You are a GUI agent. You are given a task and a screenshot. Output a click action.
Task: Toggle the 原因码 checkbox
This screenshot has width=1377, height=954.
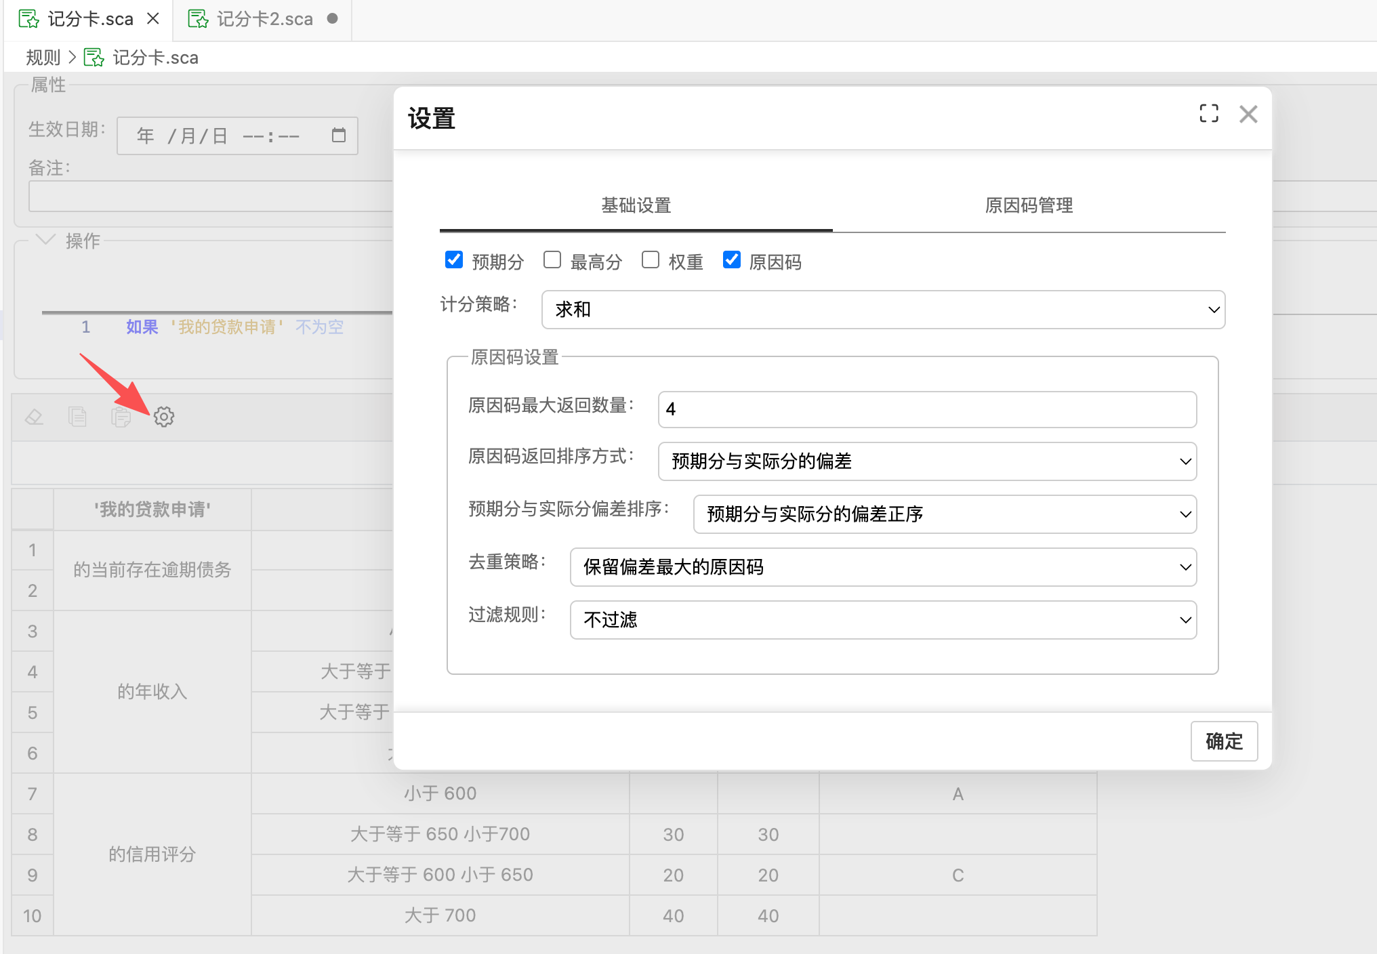click(x=732, y=260)
